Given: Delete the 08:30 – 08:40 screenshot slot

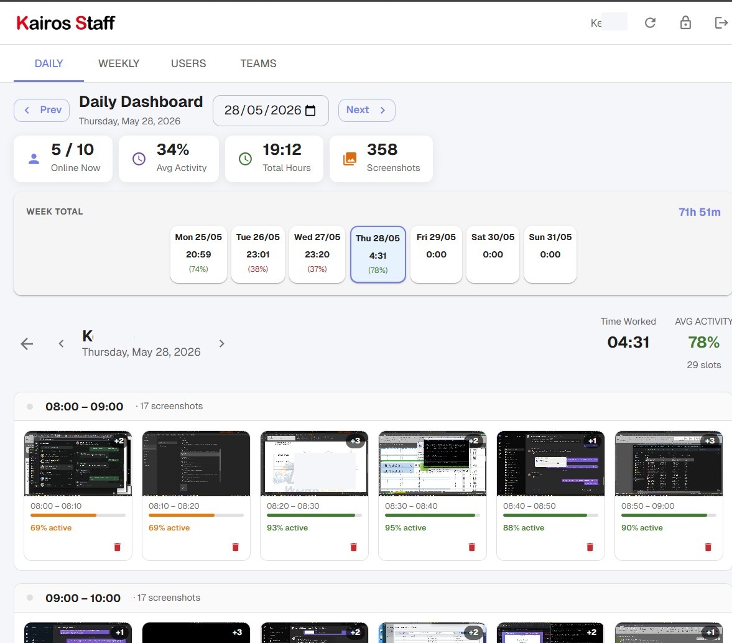Looking at the screenshot, I should pos(471,547).
